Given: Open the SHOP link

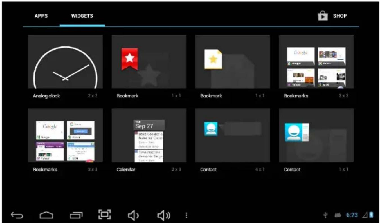Looking at the screenshot, I should tap(340, 16).
